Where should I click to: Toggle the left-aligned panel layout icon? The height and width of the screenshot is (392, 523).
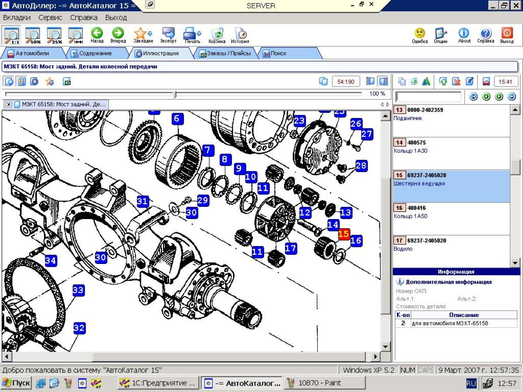(x=370, y=81)
